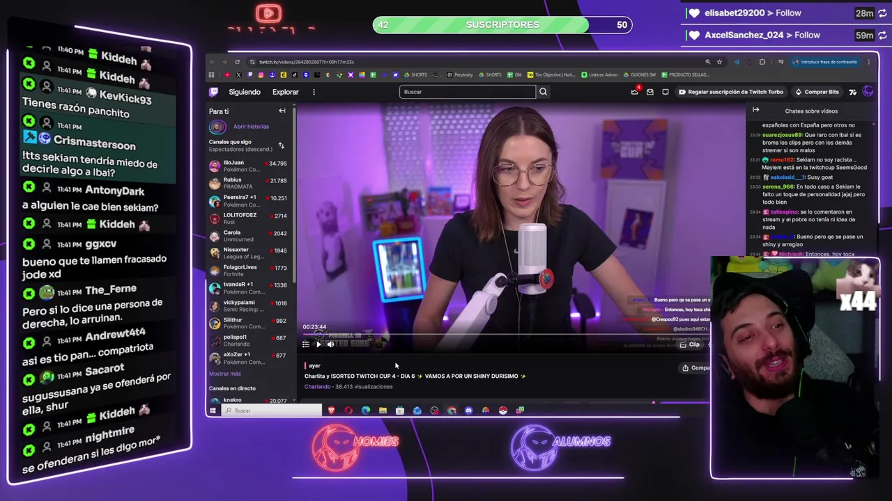Open the Twitch notifications inbox with red badge
Image resolution: width=892 pixels, height=501 pixels.
coord(635,92)
